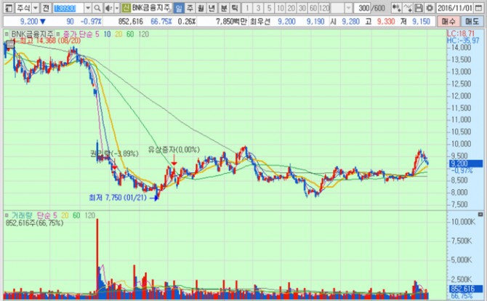
Task: Toggle the daily (일) chart period
Action: [179, 7]
